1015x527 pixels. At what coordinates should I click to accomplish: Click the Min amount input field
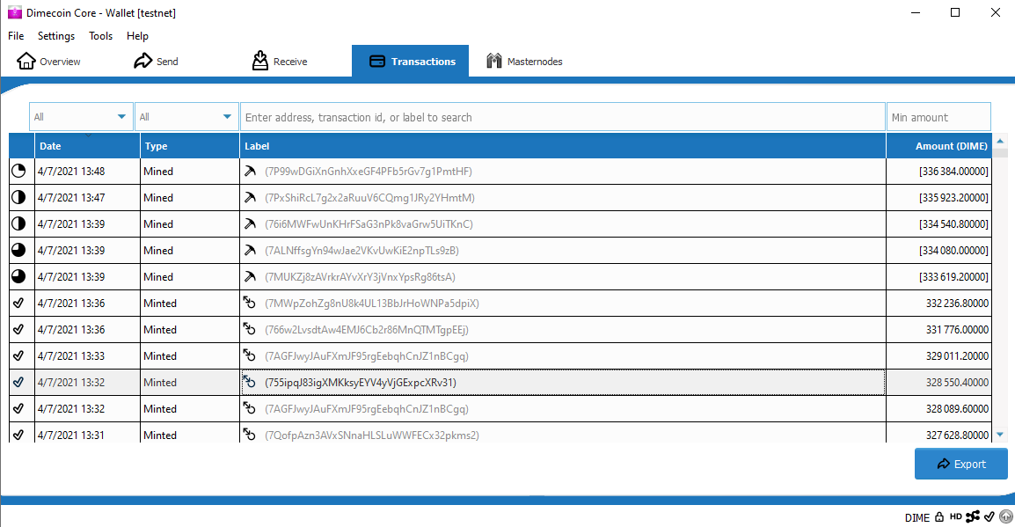[938, 117]
